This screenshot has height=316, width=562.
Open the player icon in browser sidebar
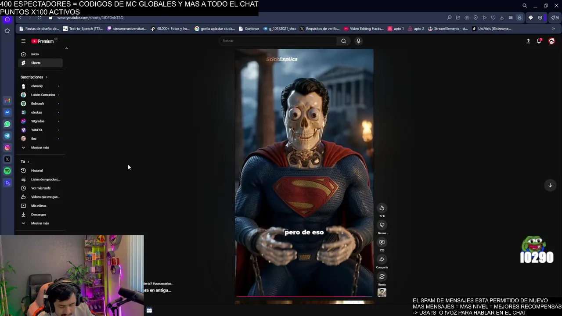7,183
